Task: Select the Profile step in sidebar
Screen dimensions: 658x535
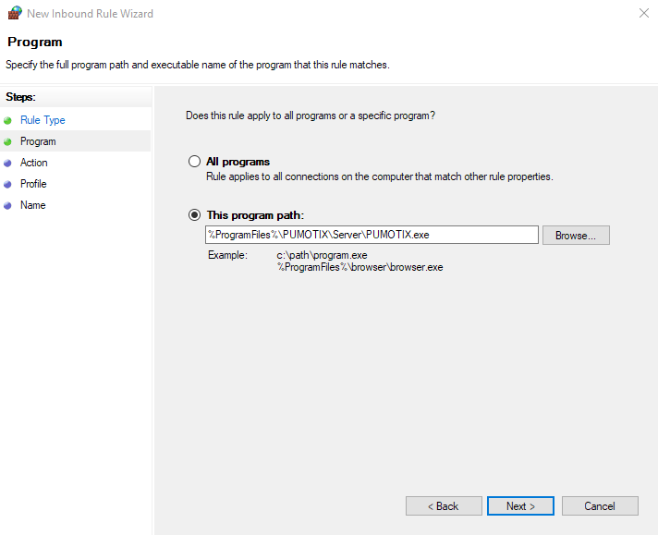Action: (33, 184)
